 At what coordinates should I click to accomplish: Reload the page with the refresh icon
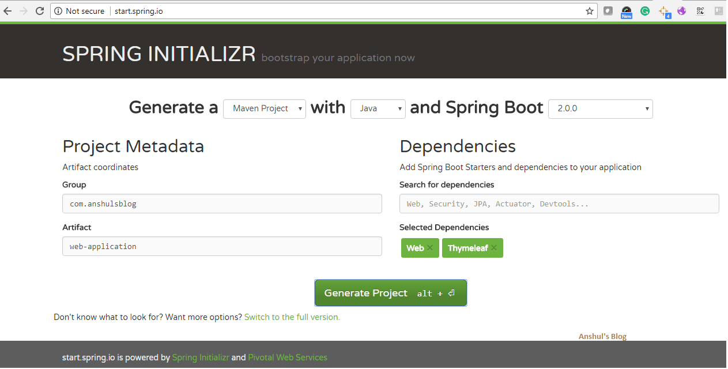(x=40, y=11)
